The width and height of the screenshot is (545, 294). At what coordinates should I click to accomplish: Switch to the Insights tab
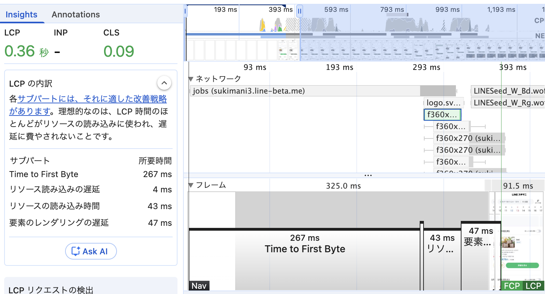click(x=22, y=15)
